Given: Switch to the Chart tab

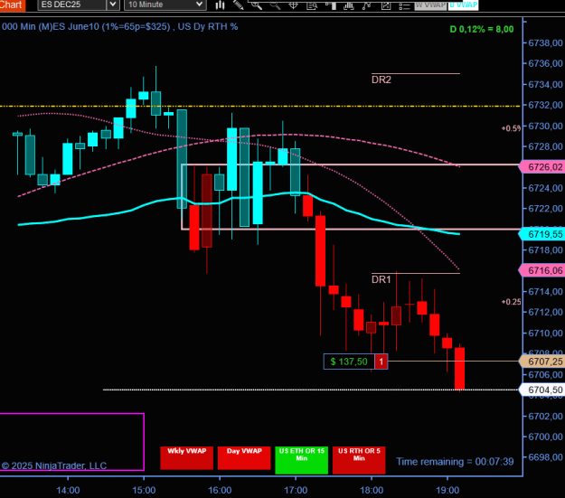Looking at the screenshot, I should click(x=13, y=5).
